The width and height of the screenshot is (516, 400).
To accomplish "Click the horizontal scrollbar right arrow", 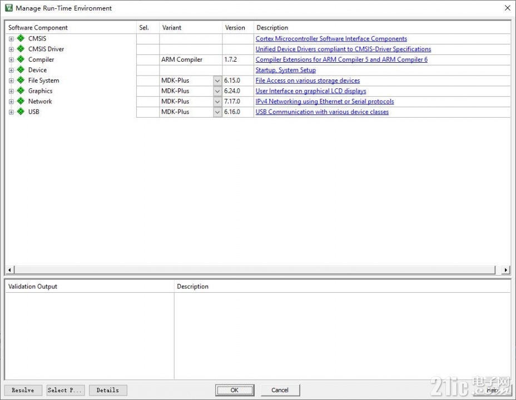I will coord(506,270).
